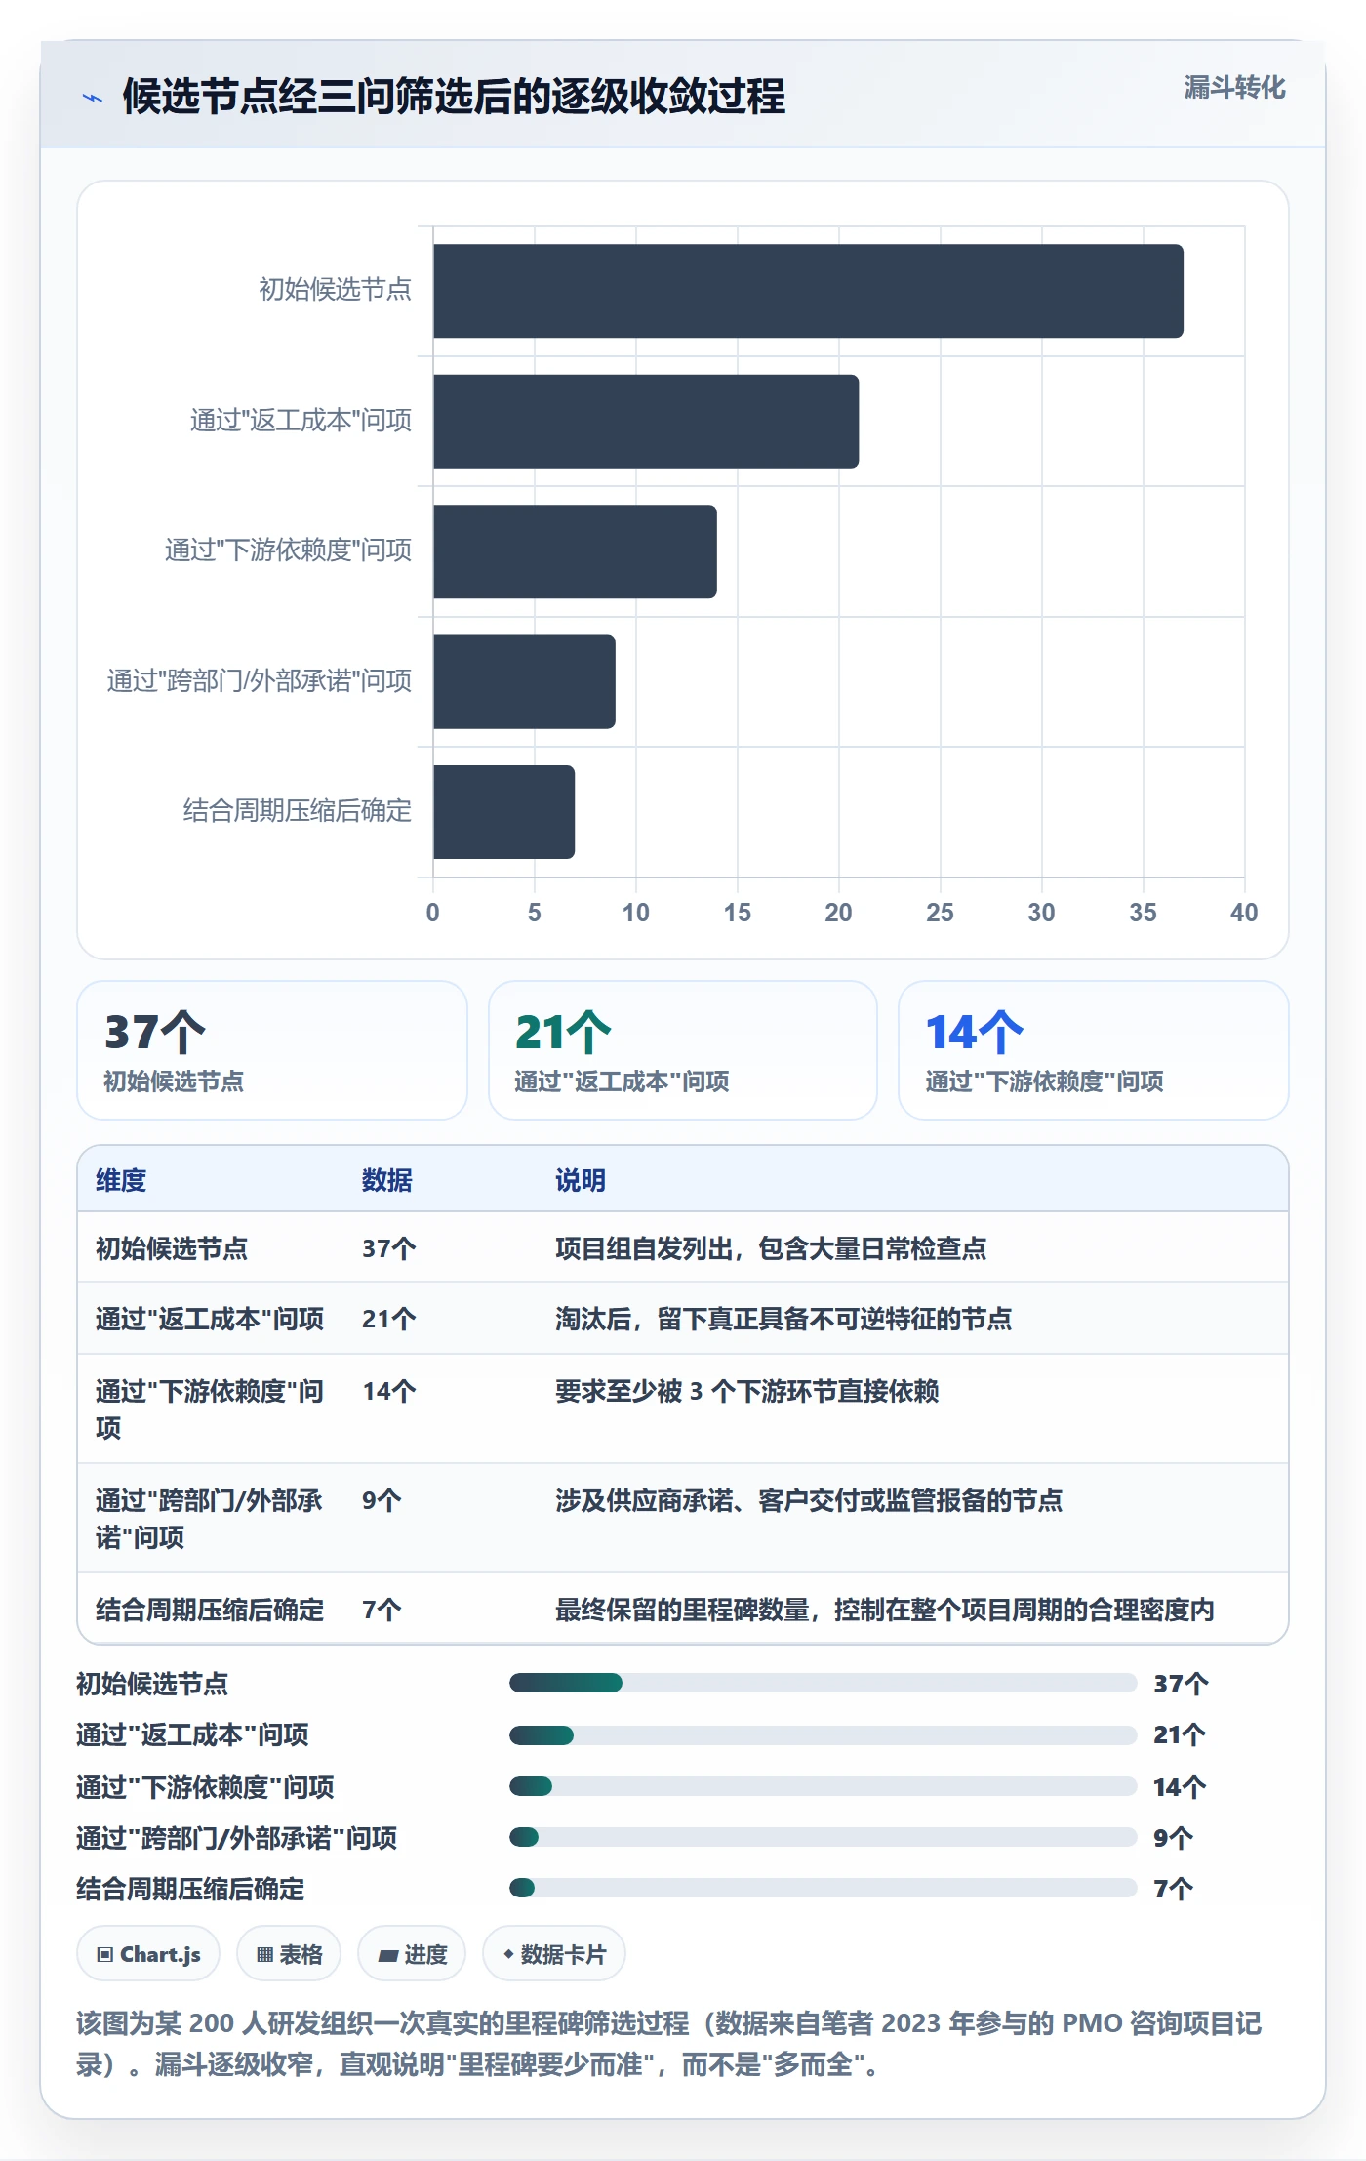Image resolution: width=1366 pixels, height=2161 pixels.
Task: Click table cell 涉及供应商承诺、客户交付或监管报备的节点
Action: 809,1500
